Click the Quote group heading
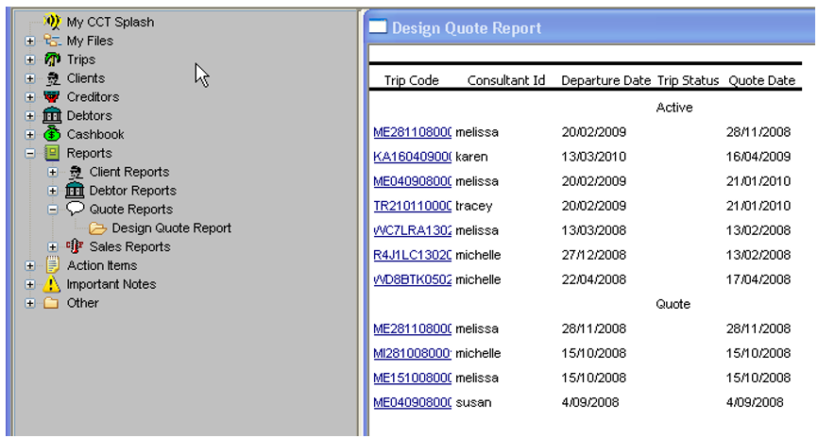The height and width of the screenshot is (438, 818). tap(673, 304)
